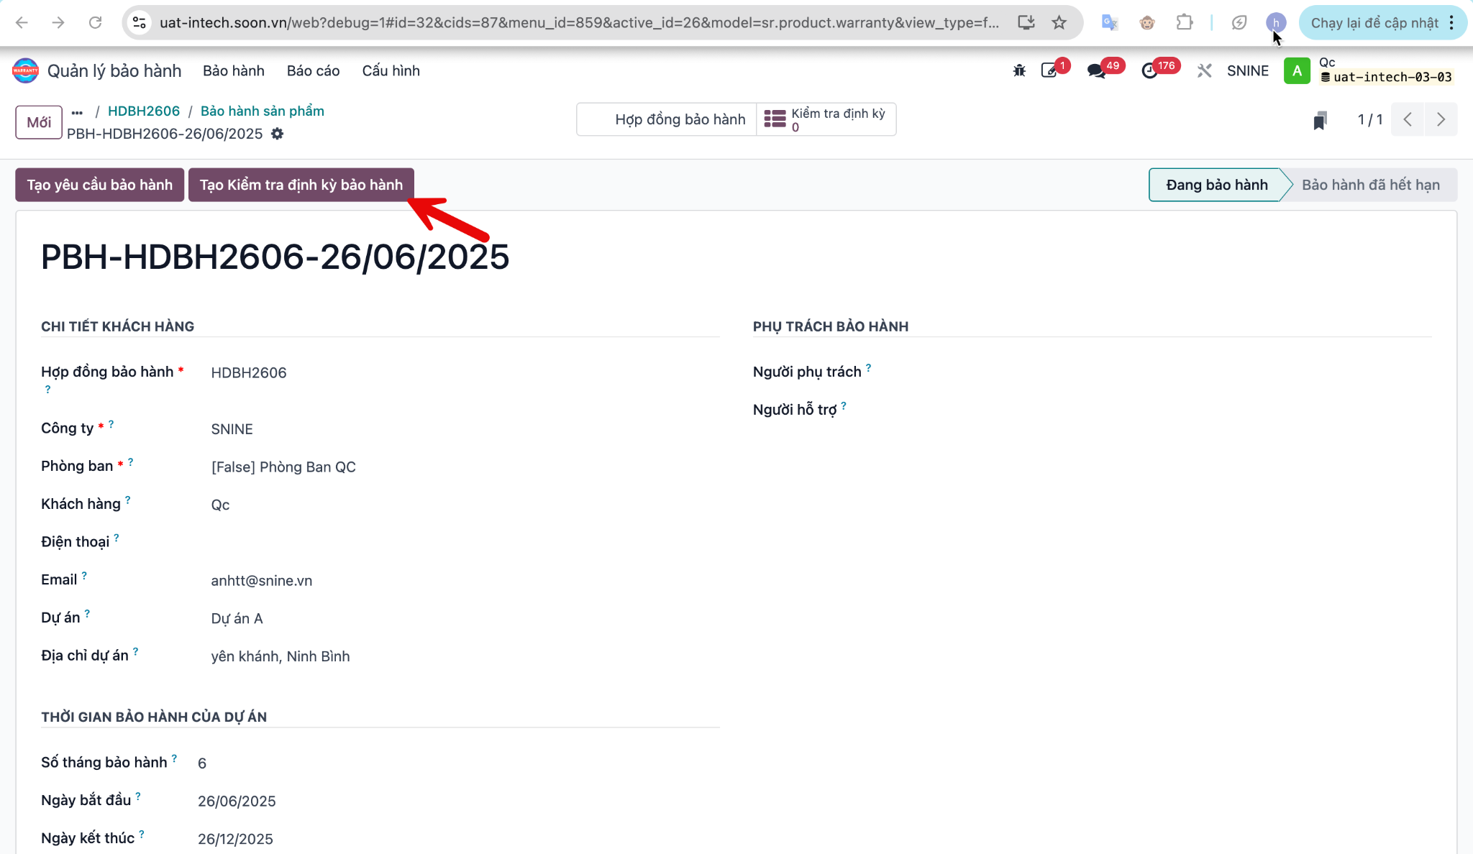Screen dimensions: 1473x854
Task: Open the Quản lý bảo hành app logo
Action: point(25,70)
